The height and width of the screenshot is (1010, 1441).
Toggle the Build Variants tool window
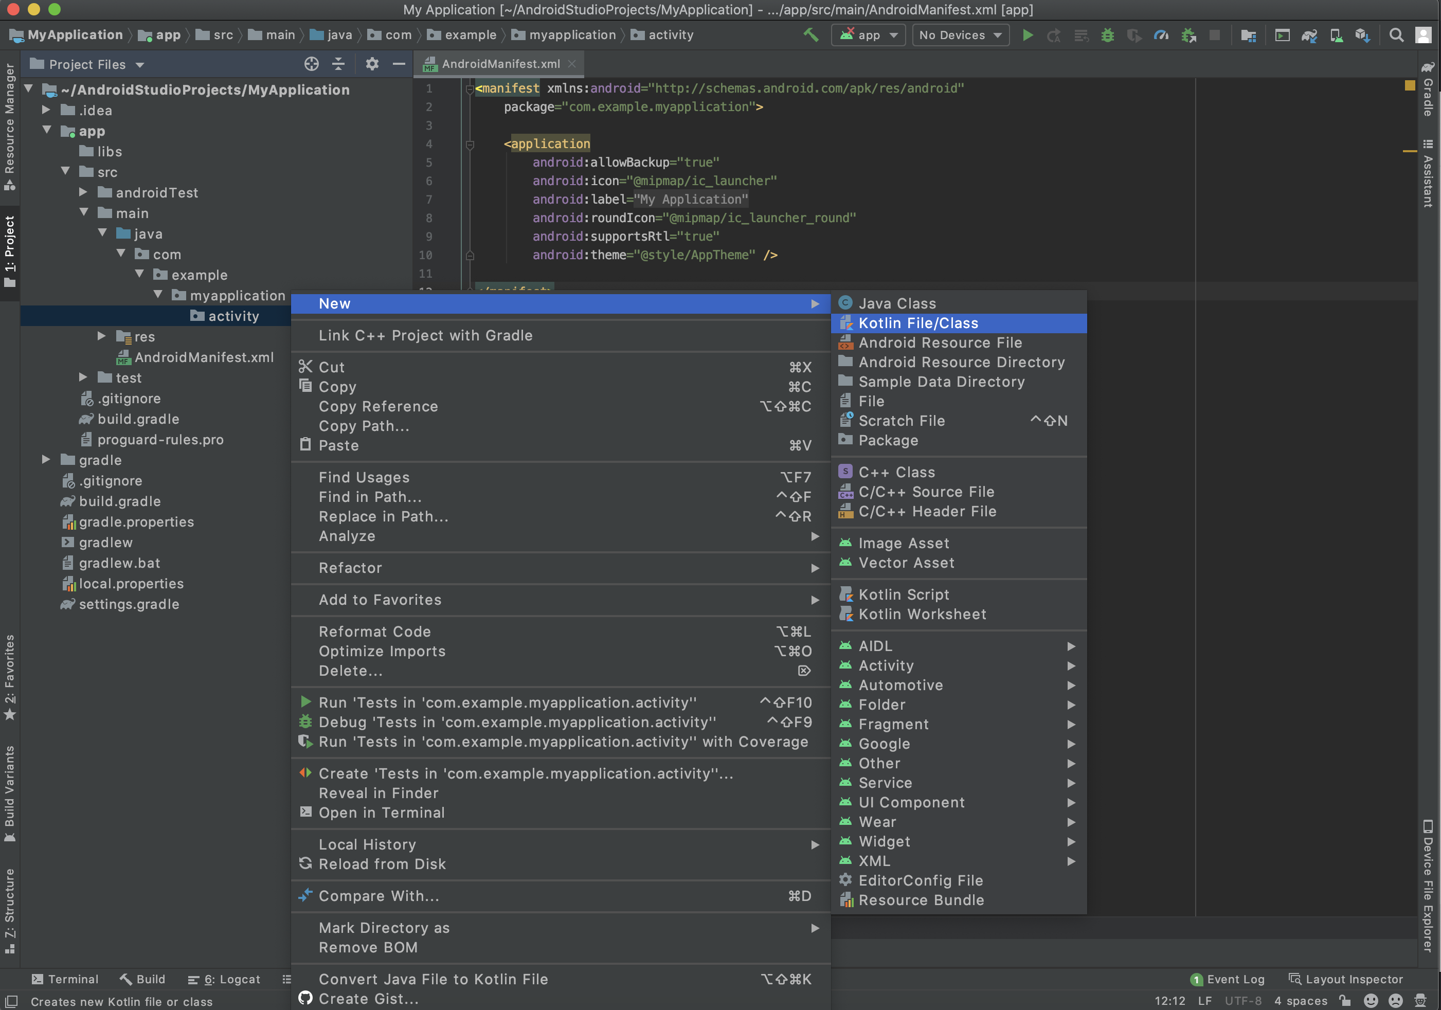tap(9, 792)
